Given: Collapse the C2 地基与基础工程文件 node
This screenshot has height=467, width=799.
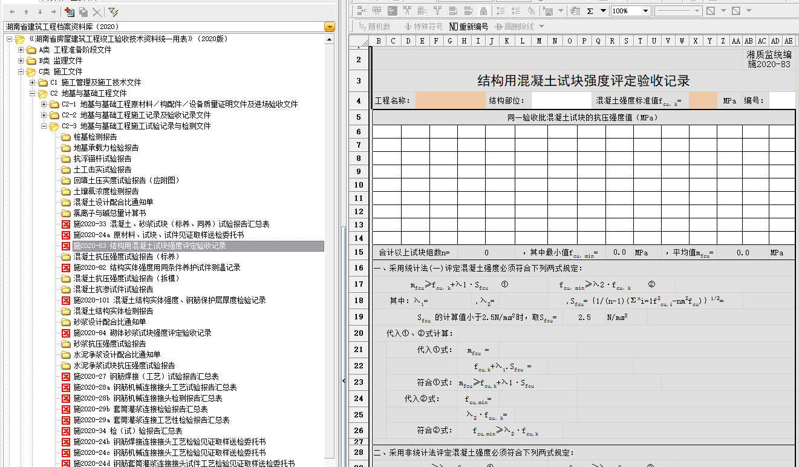Looking at the screenshot, I should click(33, 94).
